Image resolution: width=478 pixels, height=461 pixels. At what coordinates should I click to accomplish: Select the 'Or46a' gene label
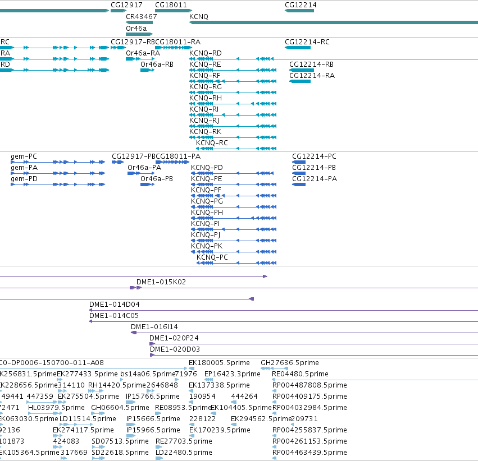click(136, 28)
